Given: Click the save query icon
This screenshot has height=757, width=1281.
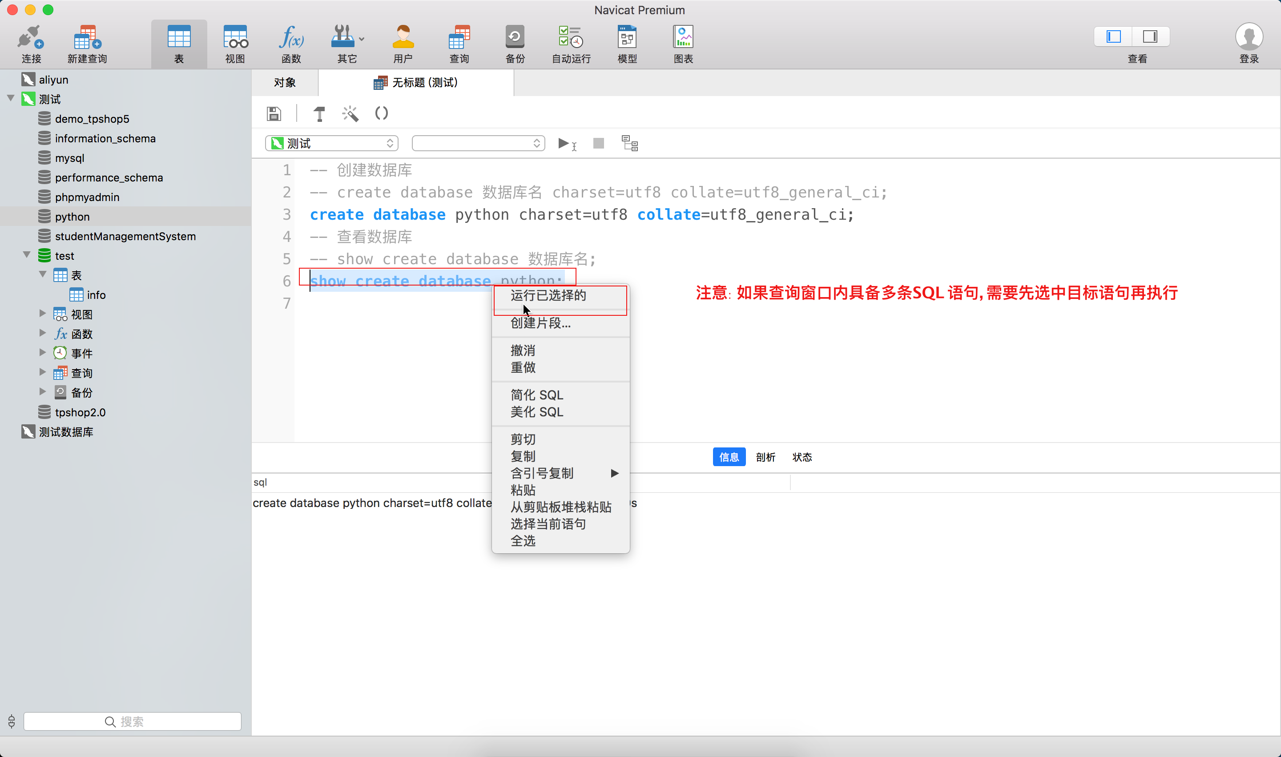Looking at the screenshot, I should coord(274,113).
